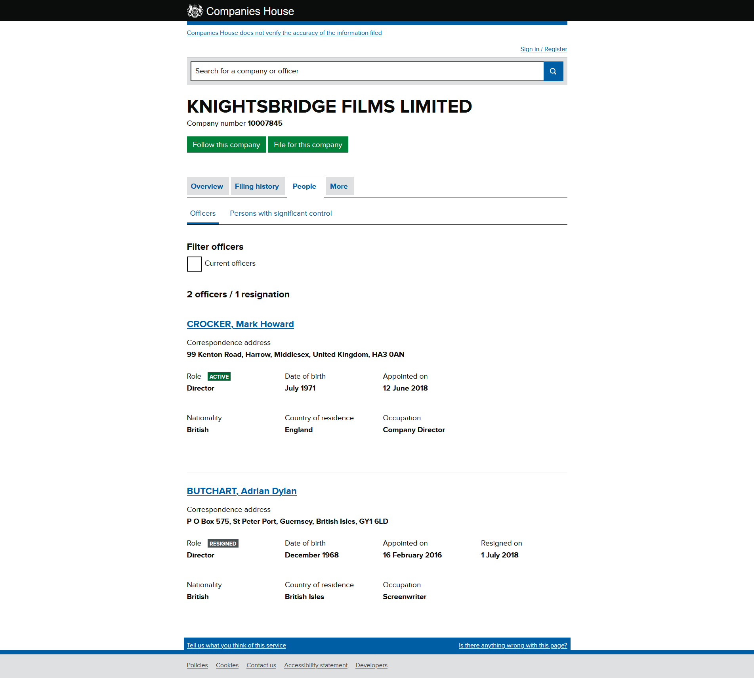This screenshot has height=678, width=754.
Task: Click the Screenwriter occupation text
Action: (405, 597)
